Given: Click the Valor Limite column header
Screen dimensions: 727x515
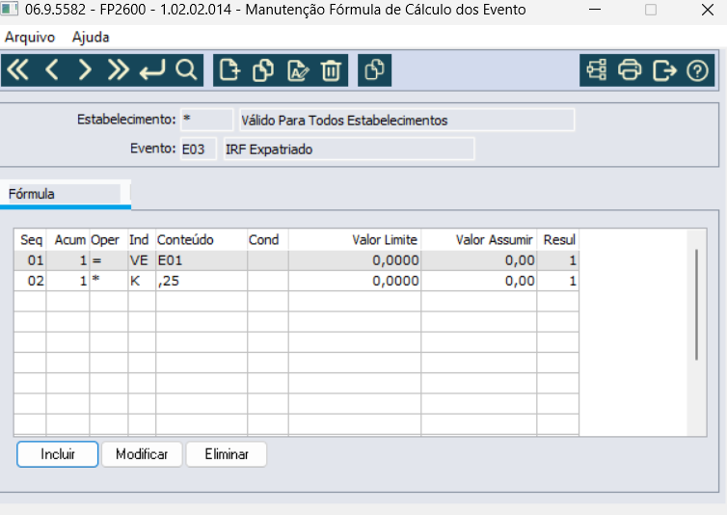Looking at the screenshot, I should [x=355, y=240].
